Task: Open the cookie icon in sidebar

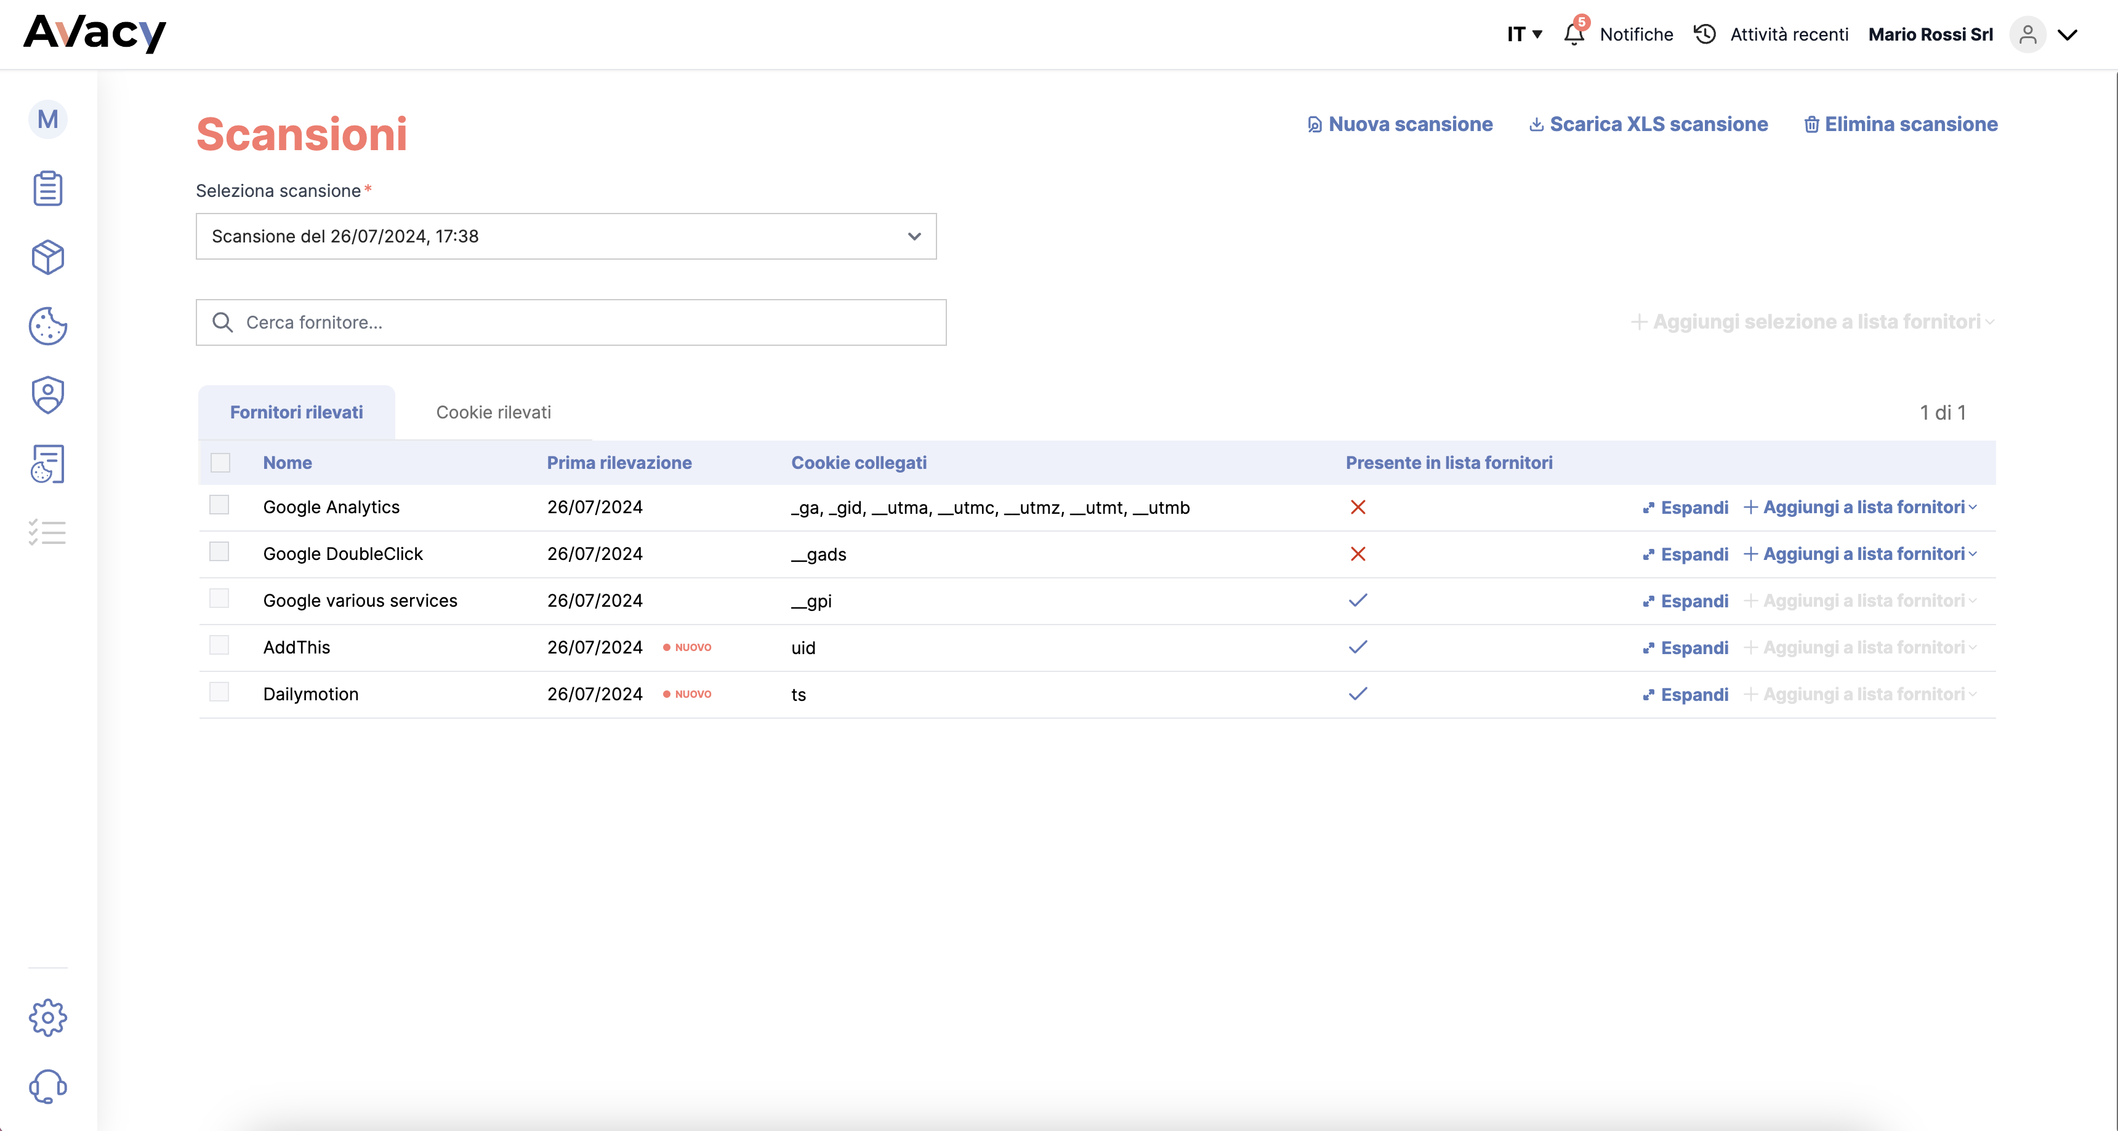Action: pyautogui.click(x=47, y=326)
